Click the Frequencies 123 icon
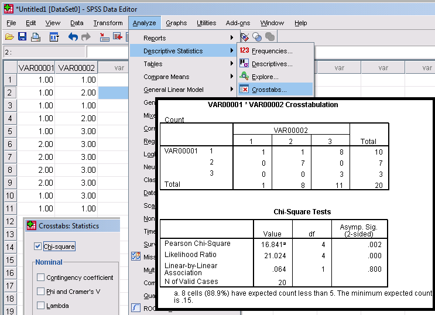This screenshot has height=315, width=435. pos(244,50)
